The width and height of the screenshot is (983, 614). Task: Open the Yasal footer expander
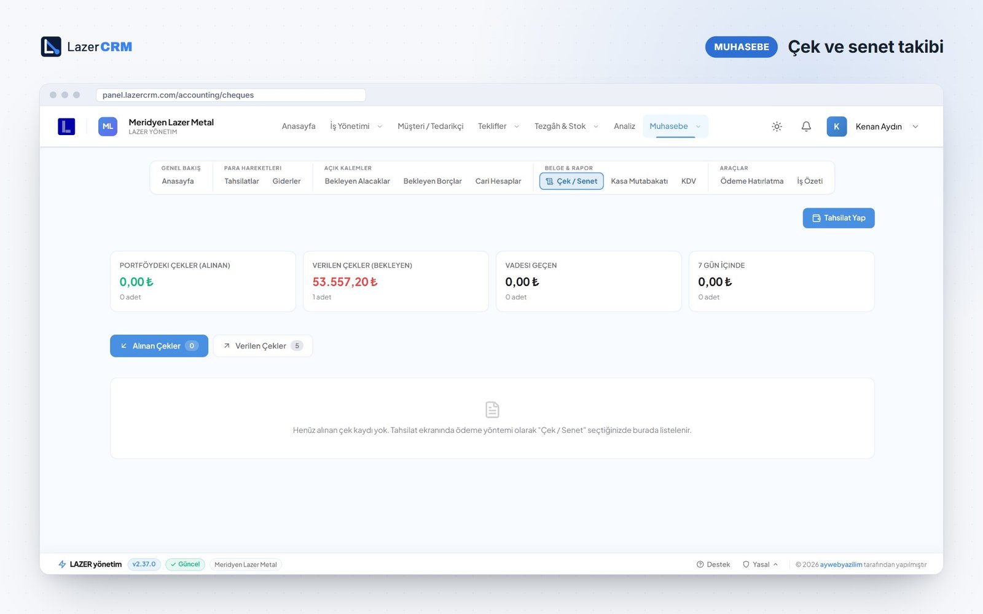point(761,564)
